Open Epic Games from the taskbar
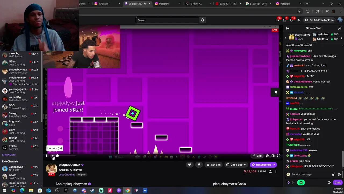Viewport: 344px width, 194px height. 66,190
